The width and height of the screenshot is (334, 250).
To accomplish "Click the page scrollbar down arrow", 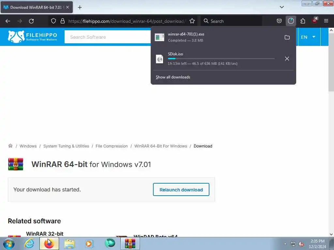I will (331, 234).
